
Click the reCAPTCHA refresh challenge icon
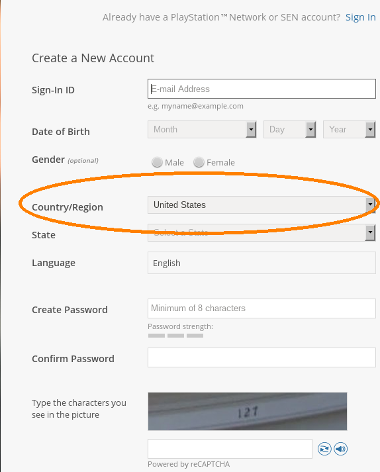(x=324, y=449)
